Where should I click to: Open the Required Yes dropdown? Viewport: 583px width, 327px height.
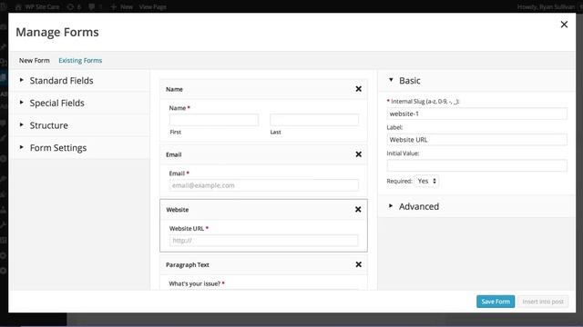[426, 181]
